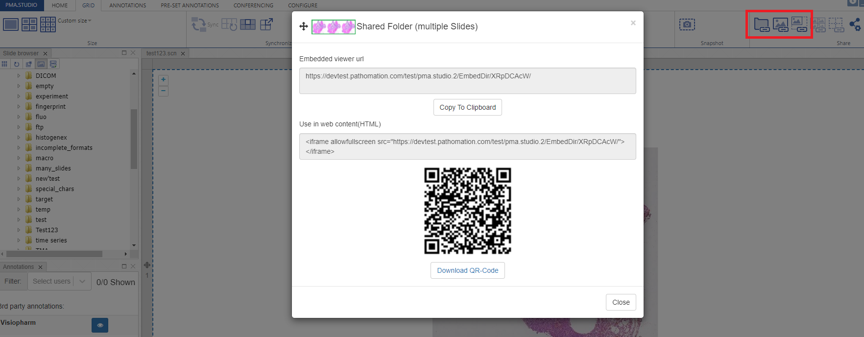Click Copy To Clipboard button
The height and width of the screenshot is (337, 864).
pos(467,107)
